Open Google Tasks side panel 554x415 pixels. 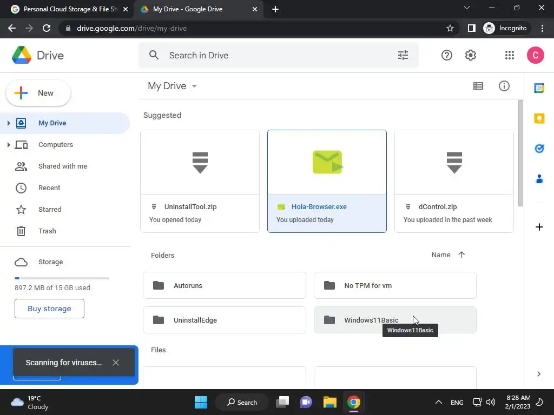click(539, 149)
